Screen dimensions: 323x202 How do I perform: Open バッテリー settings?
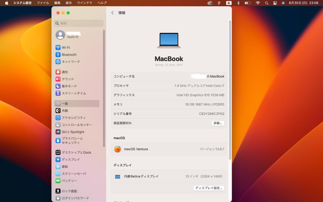point(77,181)
